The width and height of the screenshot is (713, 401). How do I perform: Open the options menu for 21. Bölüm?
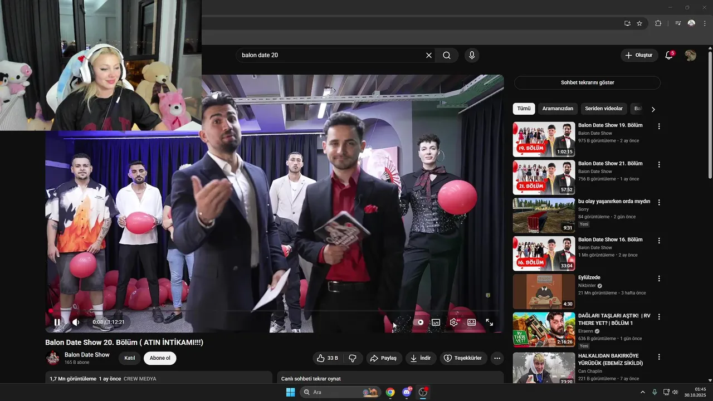(659, 164)
